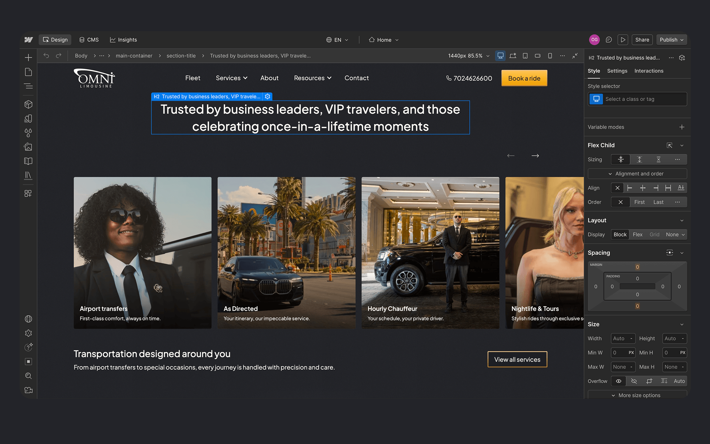Open element settings gear on H2 label

268,97
